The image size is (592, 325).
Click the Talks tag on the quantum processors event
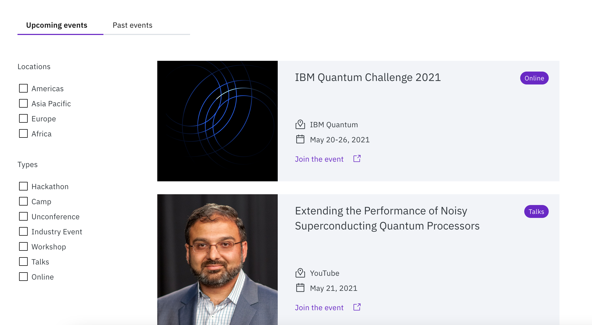[536, 211]
